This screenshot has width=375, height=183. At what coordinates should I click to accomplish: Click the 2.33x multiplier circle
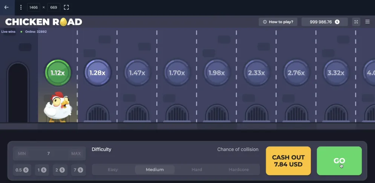tap(256, 73)
